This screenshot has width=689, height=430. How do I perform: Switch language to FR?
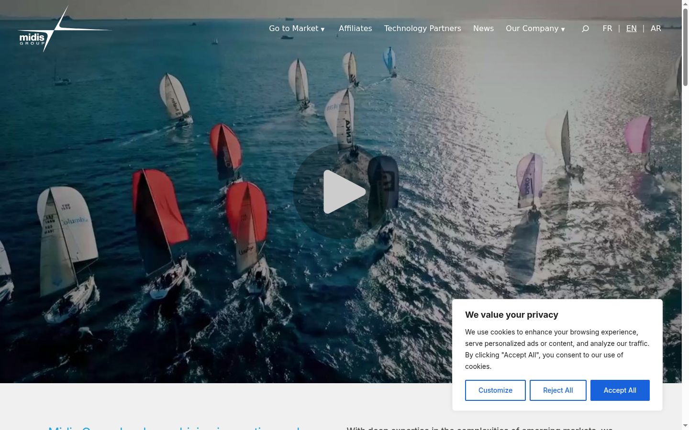[607, 29]
